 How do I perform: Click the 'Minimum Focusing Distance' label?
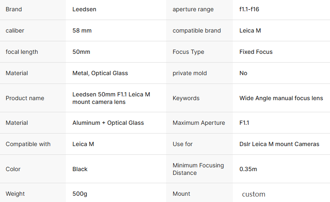[198, 169]
